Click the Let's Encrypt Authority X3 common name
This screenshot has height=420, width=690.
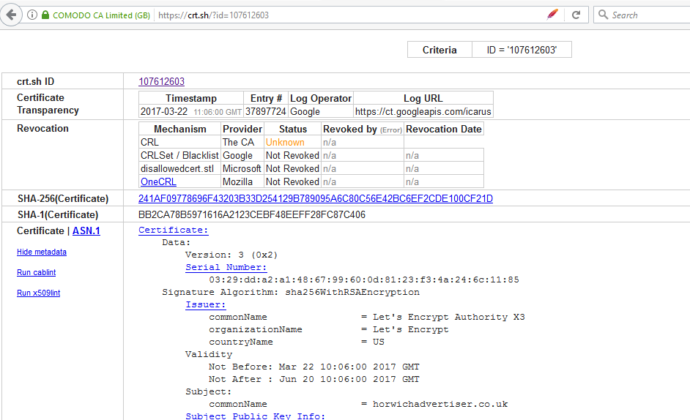(x=449, y=317)
